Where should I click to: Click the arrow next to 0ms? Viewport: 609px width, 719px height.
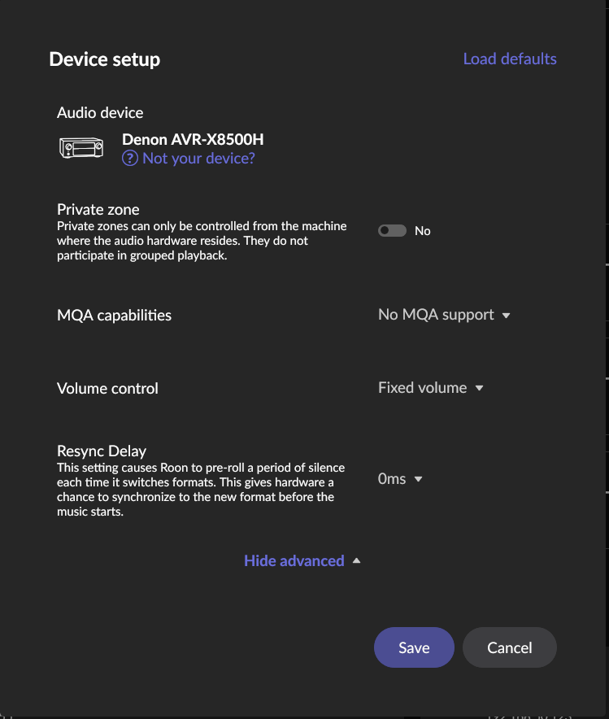[x=419, y=479]
